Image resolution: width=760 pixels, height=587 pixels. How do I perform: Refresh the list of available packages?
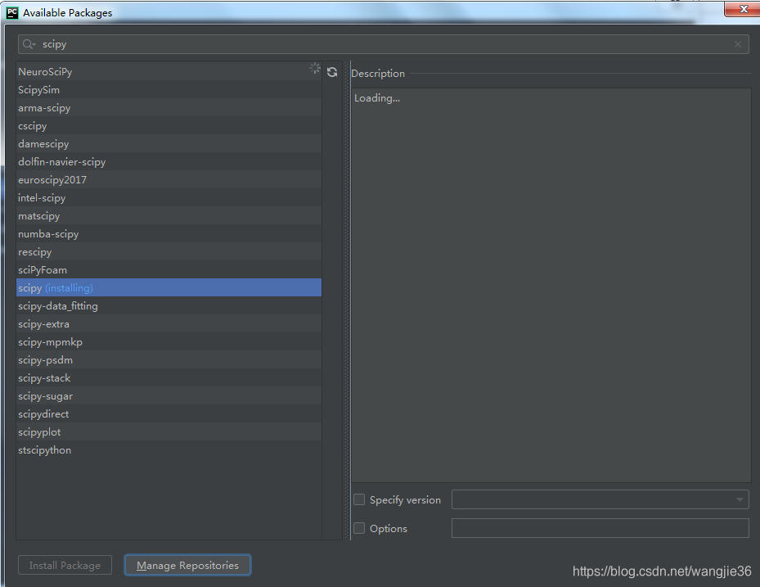pyautogui.click(x=332, y=72)
